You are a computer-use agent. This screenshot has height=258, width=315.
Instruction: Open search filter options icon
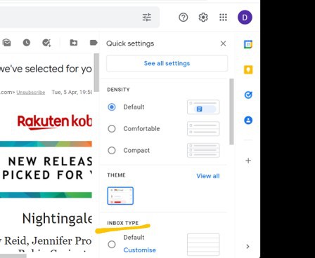pos(147,18)
